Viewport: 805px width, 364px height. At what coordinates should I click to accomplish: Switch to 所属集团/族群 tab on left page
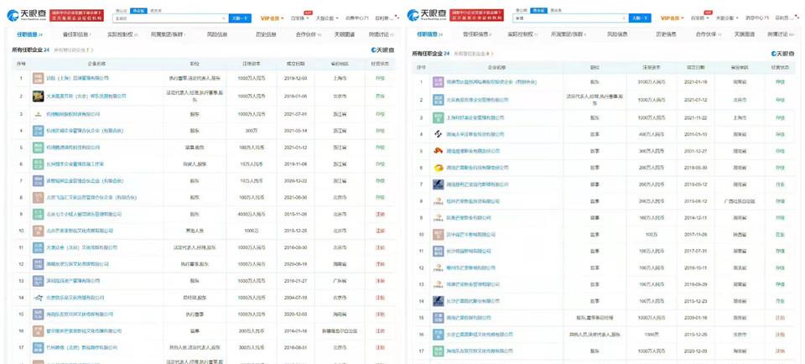[169, 35]
